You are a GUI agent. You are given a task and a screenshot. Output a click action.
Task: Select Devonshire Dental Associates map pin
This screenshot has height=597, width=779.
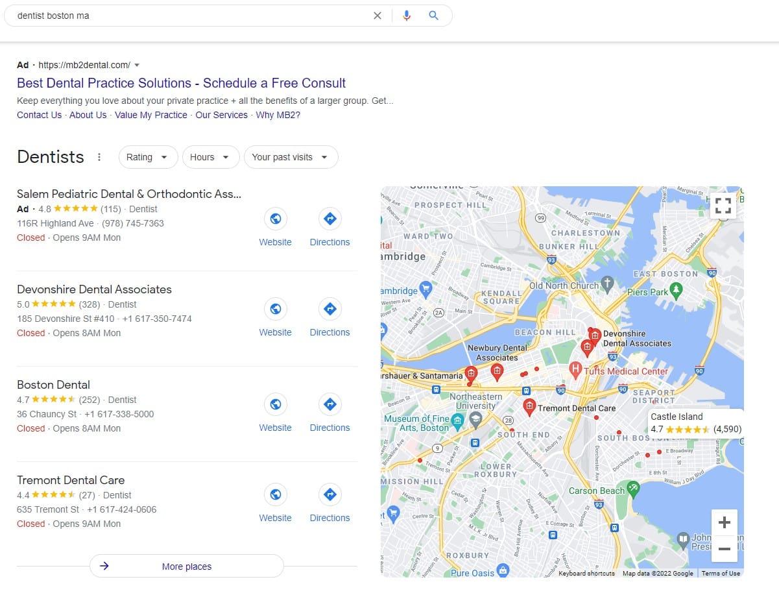click(x=594, y=337)
